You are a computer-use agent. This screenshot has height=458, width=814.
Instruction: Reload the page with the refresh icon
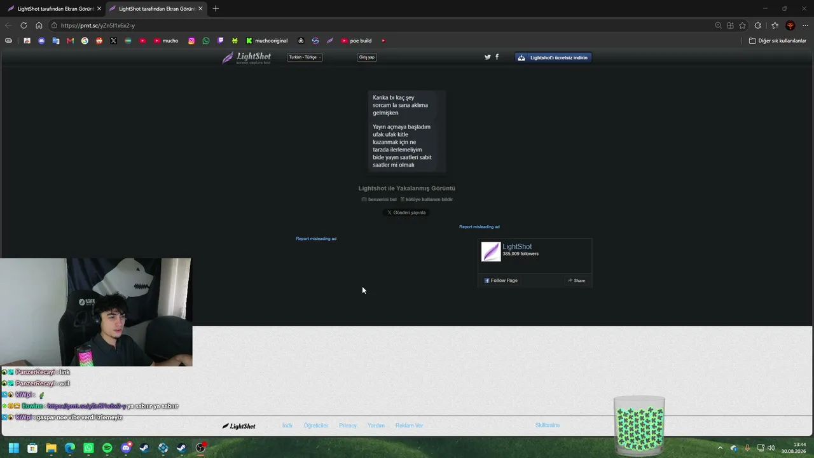click(24, 25)
